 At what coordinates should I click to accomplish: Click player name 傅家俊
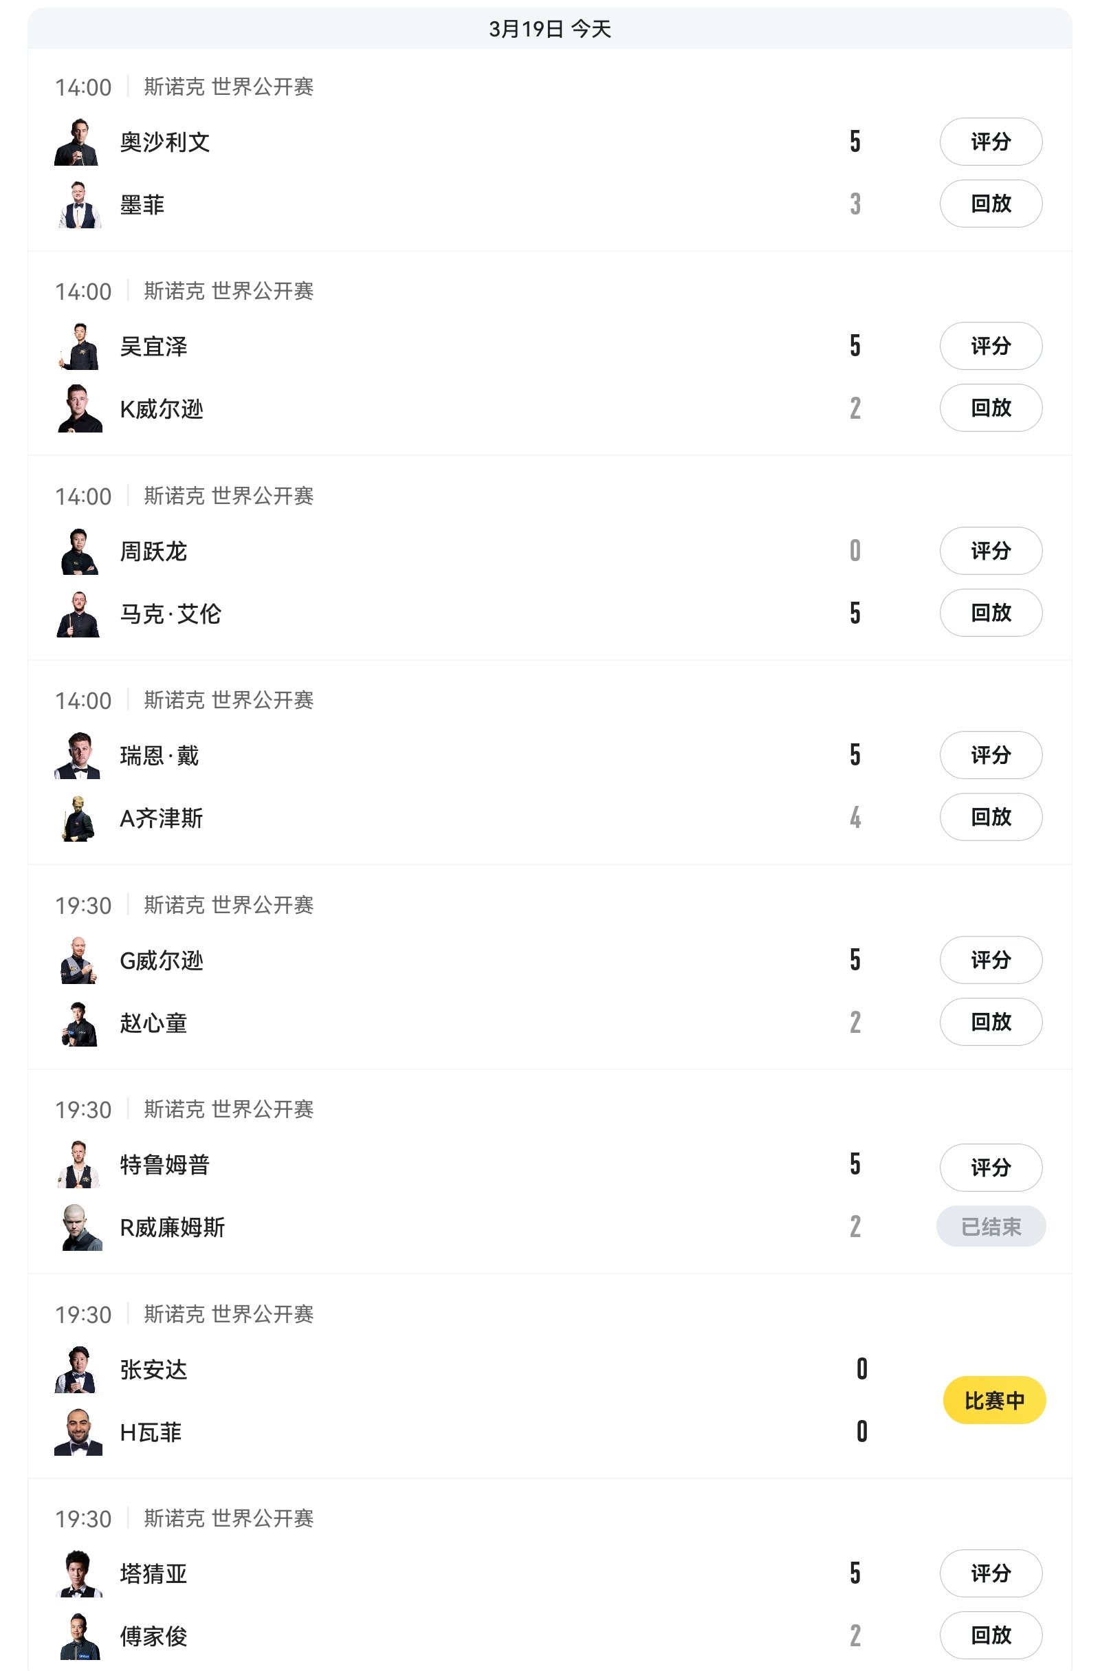click(153, 1637)
